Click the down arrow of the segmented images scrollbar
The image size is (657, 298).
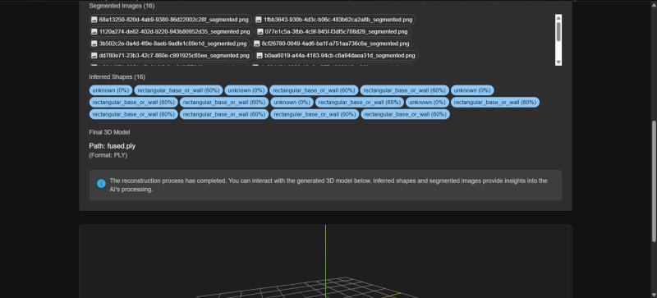tap(558, 62)
